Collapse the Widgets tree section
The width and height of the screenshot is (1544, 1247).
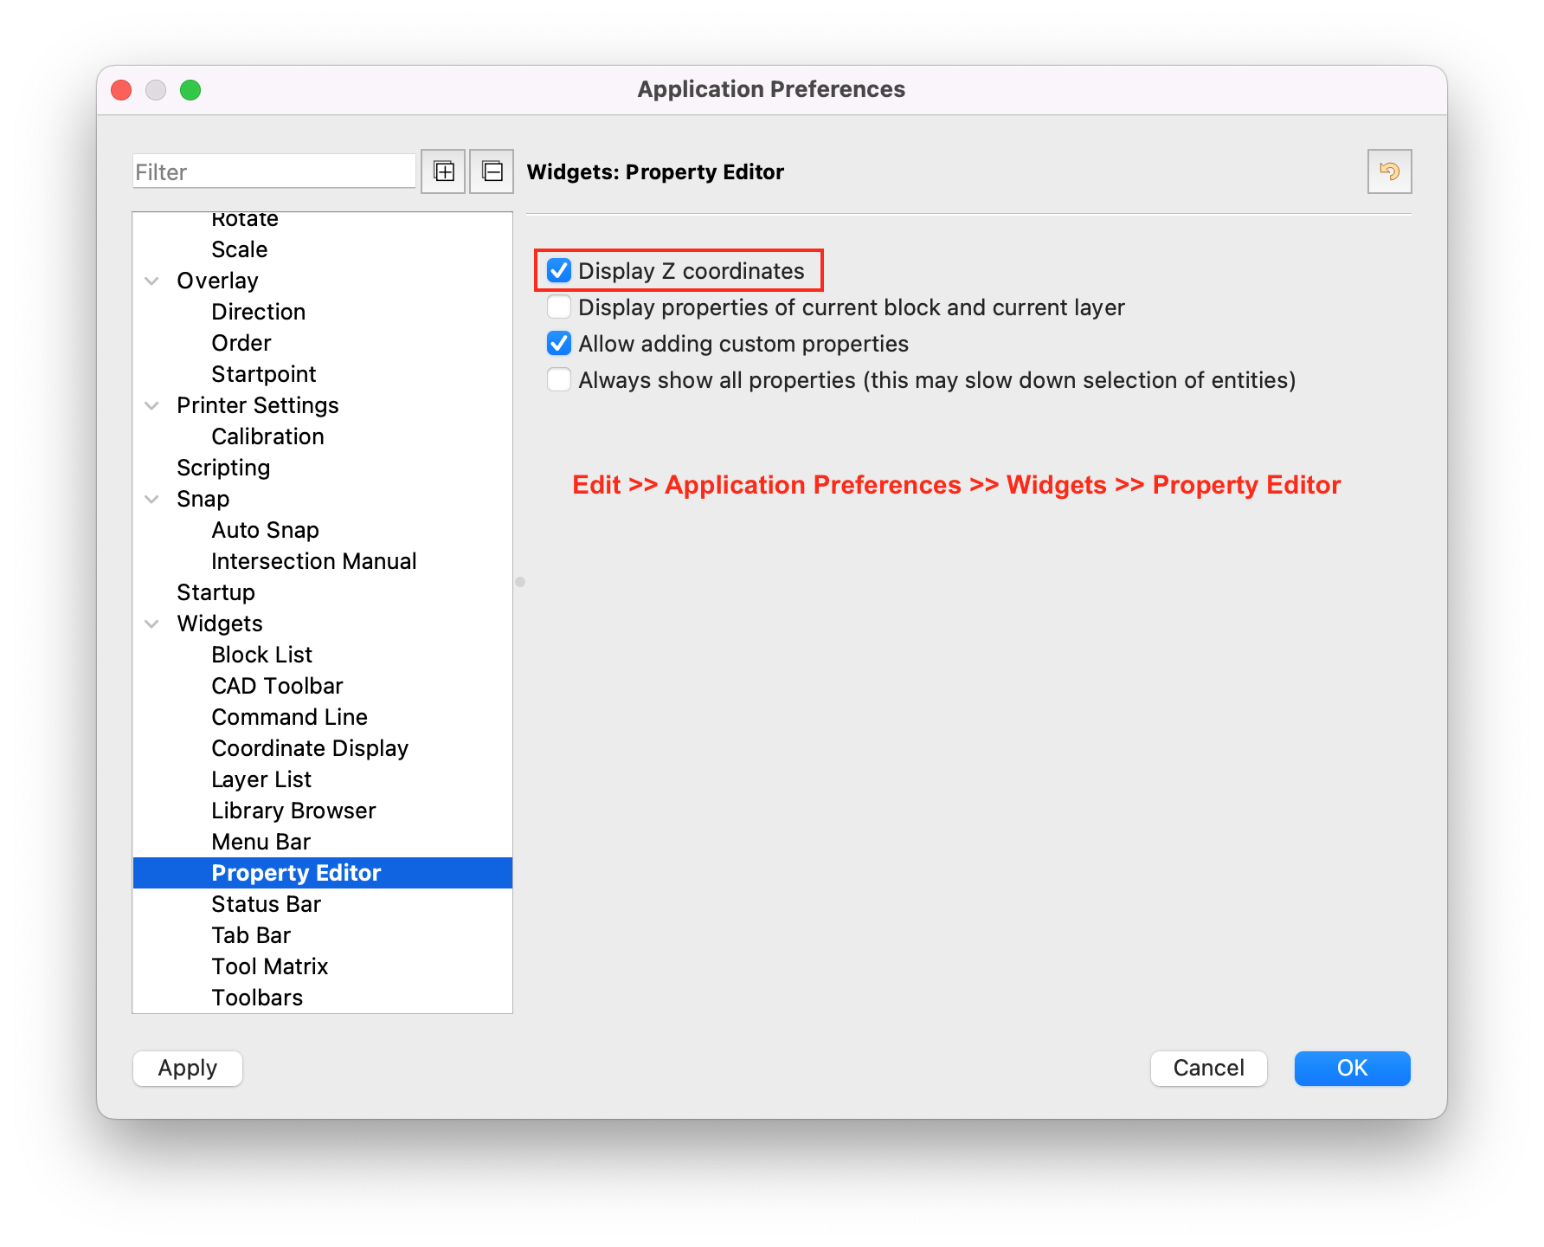pos(152,623)
